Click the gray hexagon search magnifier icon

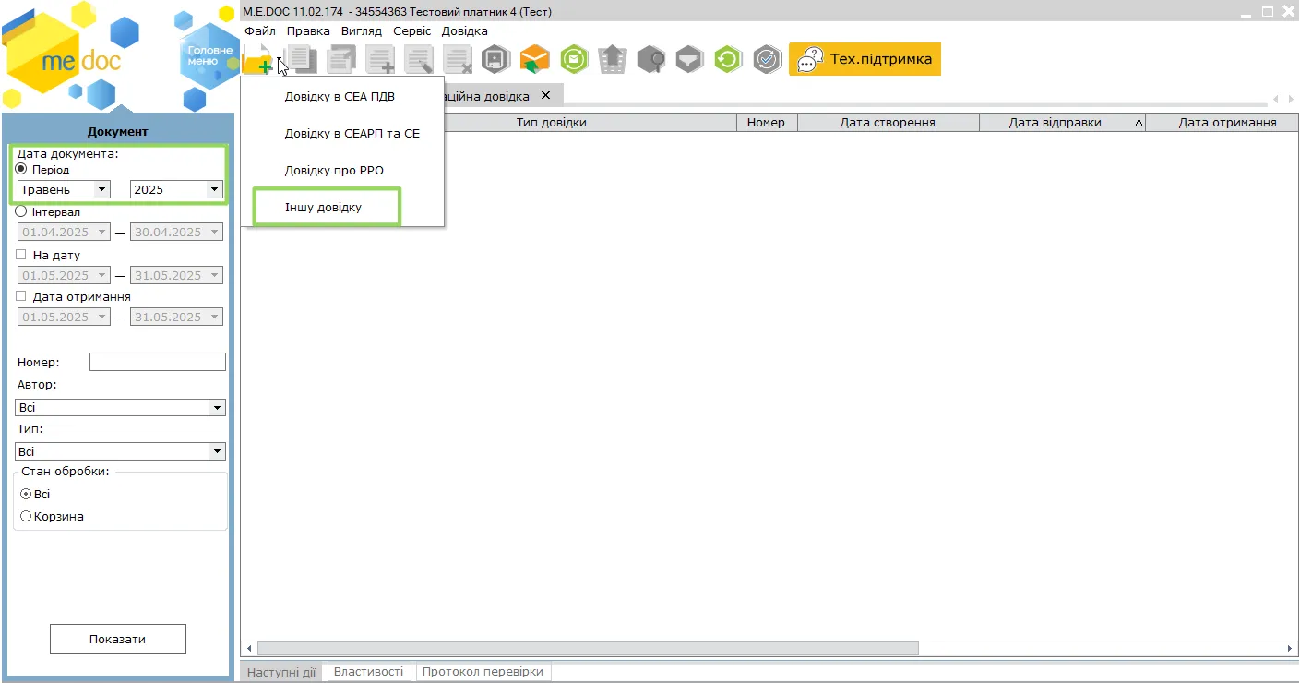click(x=651, y=60)
